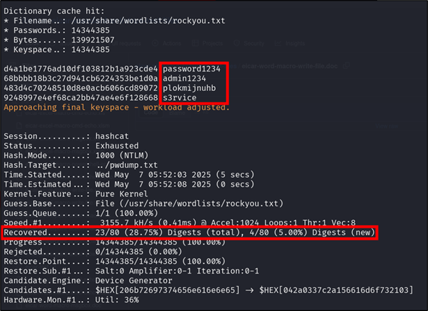Click the Hardware.Mon Util 36% line
Viewport: 428px width, 311px height.
pos(71,300)
